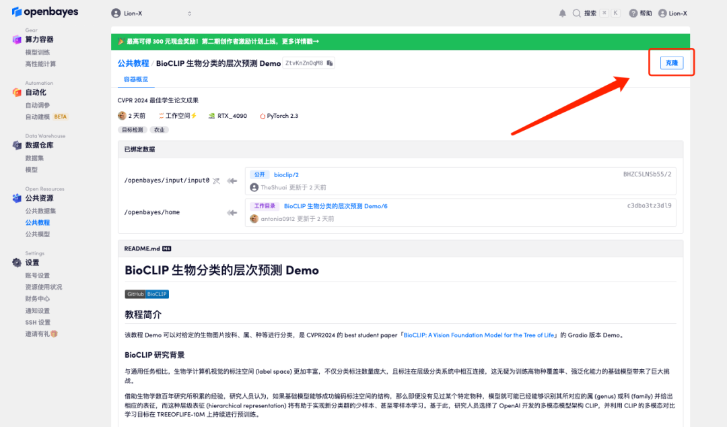
Task: Click the RTX_4090 GPU icon
Action: click(x=211, y=116)
